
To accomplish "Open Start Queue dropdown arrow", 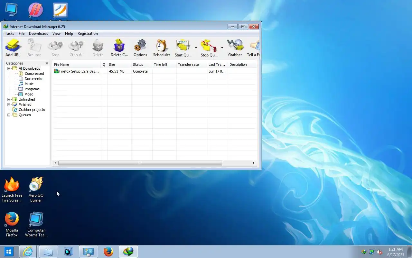I will coord(196,48).
